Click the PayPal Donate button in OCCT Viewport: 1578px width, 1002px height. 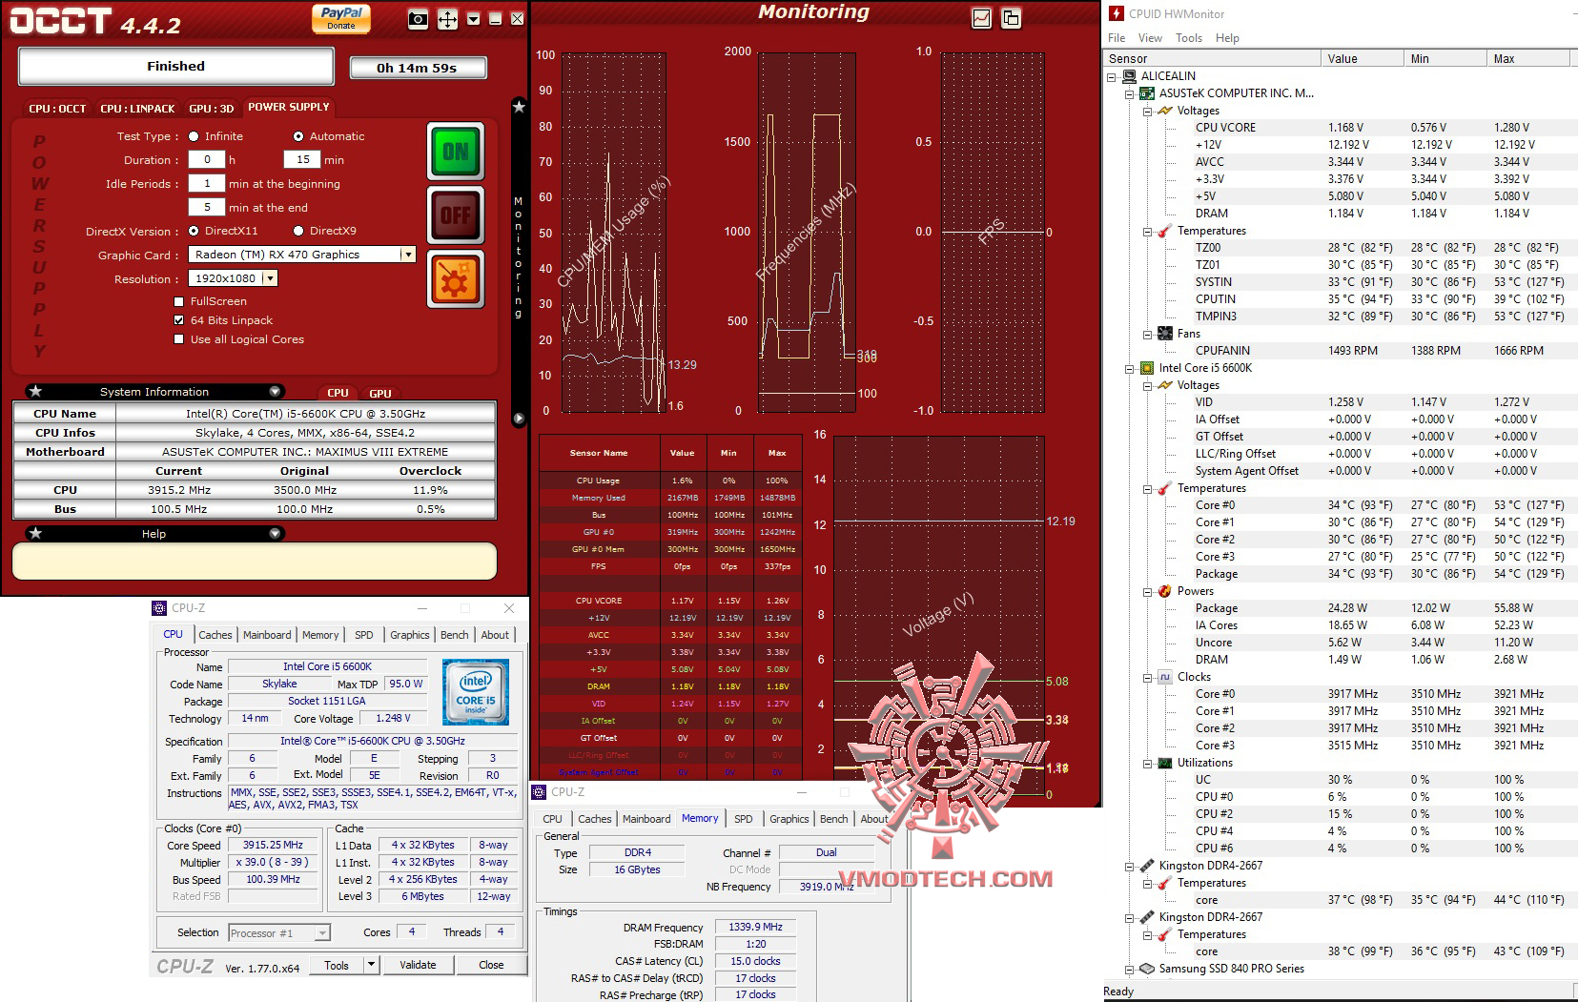click(341, 19)
